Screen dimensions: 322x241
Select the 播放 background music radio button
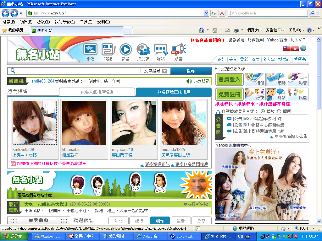(263, 111)
